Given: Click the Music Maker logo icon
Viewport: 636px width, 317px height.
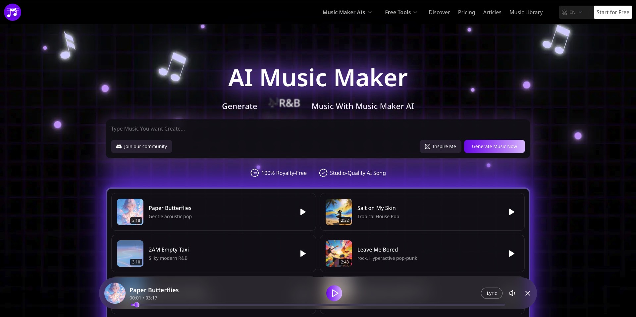Looking at the screenshot, I should point(13,12).
